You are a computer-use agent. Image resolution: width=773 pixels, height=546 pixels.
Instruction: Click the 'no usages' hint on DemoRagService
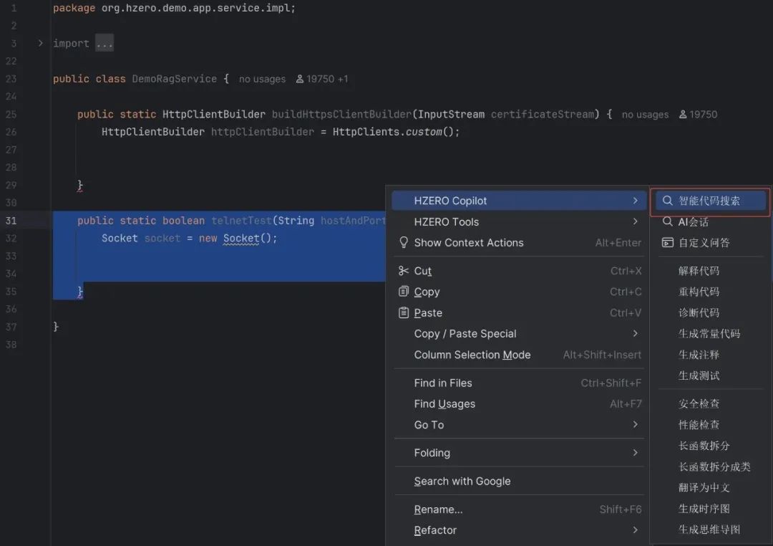262,80
